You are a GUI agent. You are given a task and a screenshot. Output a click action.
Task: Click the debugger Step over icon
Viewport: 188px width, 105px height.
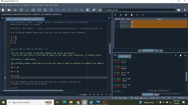(x=58, y=10)
